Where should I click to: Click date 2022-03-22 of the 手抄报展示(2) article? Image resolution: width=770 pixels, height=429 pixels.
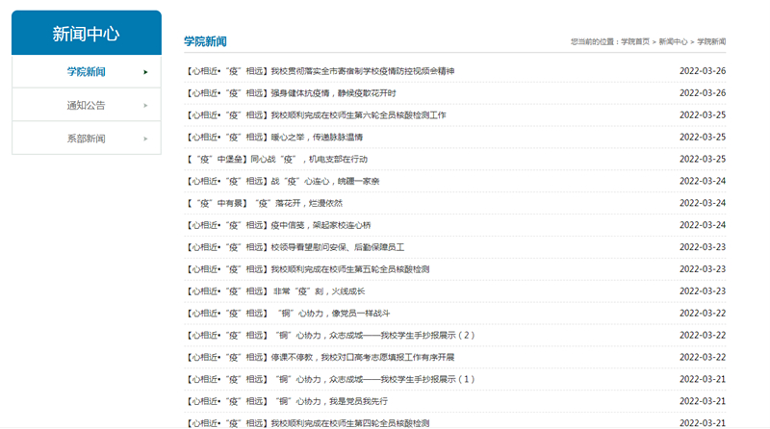point(703,336)
